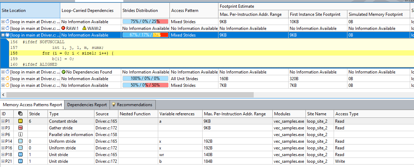Viewport: 414px width, 167px height.
Task: Click the P14 uniform stride icon
Action: (x=20, y=141)
